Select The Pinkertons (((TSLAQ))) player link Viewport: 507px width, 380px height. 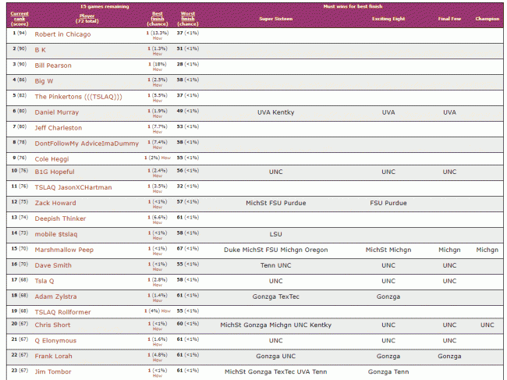click(x=78, y=97)
